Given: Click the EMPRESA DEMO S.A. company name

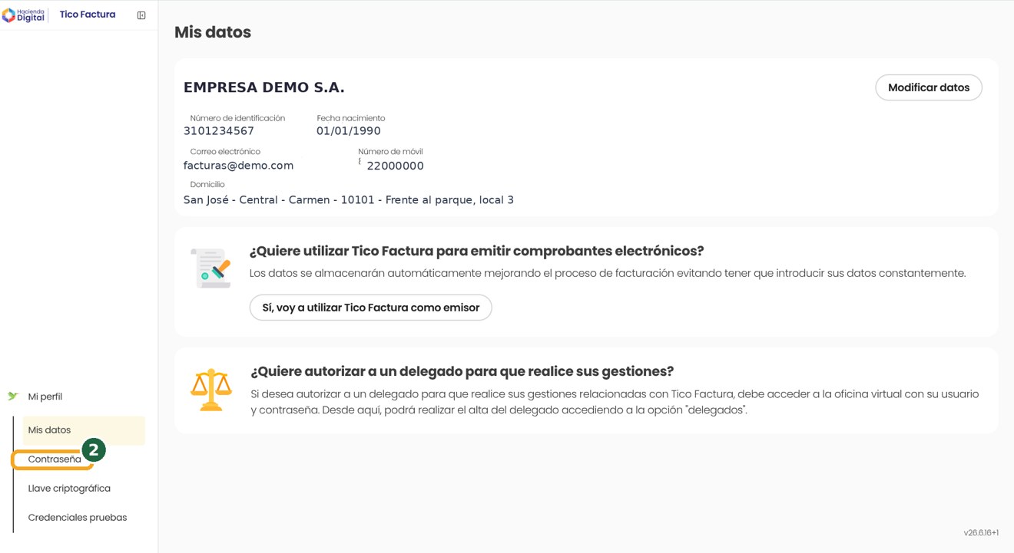Looking at the screenshot, I should click(x=264, y=87).
